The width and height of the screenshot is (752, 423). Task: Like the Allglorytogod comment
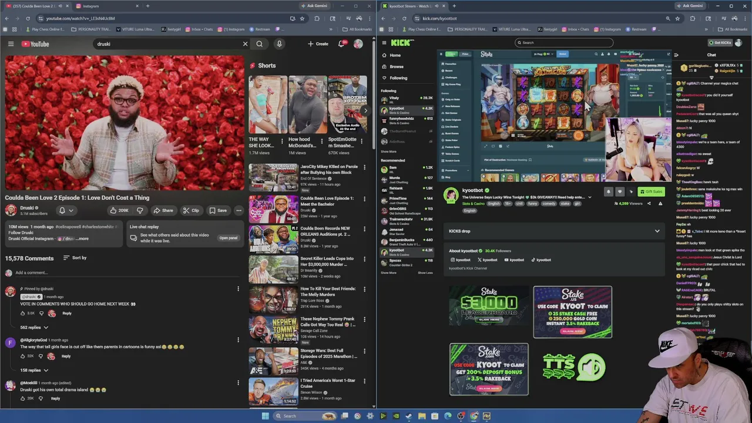pyautogui.click(x=23, y=356)
